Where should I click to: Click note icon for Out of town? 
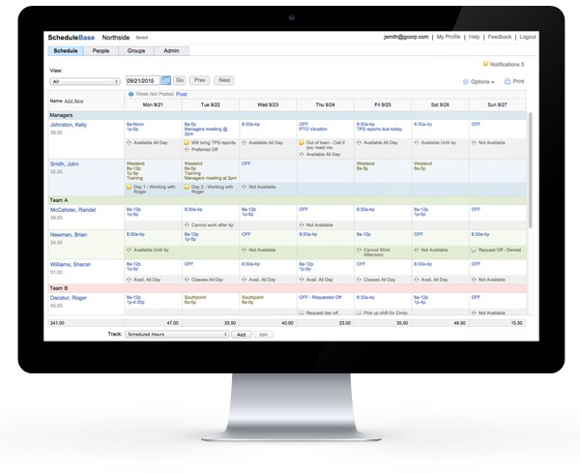[x=303, y=142]
